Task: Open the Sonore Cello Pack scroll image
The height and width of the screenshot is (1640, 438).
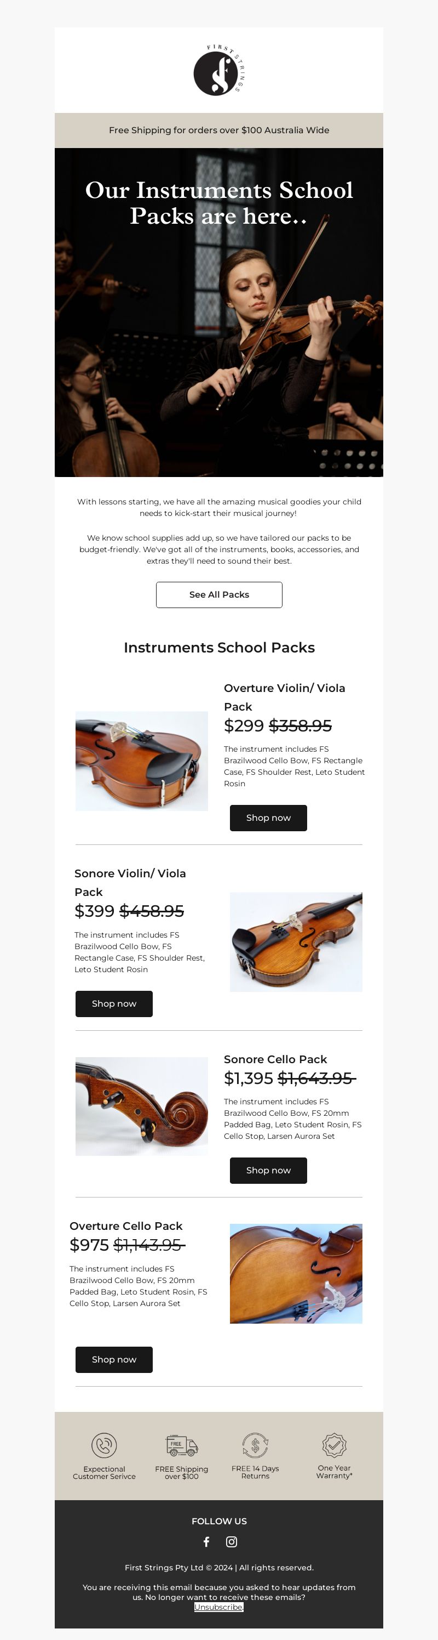Action: (142, 1106)
